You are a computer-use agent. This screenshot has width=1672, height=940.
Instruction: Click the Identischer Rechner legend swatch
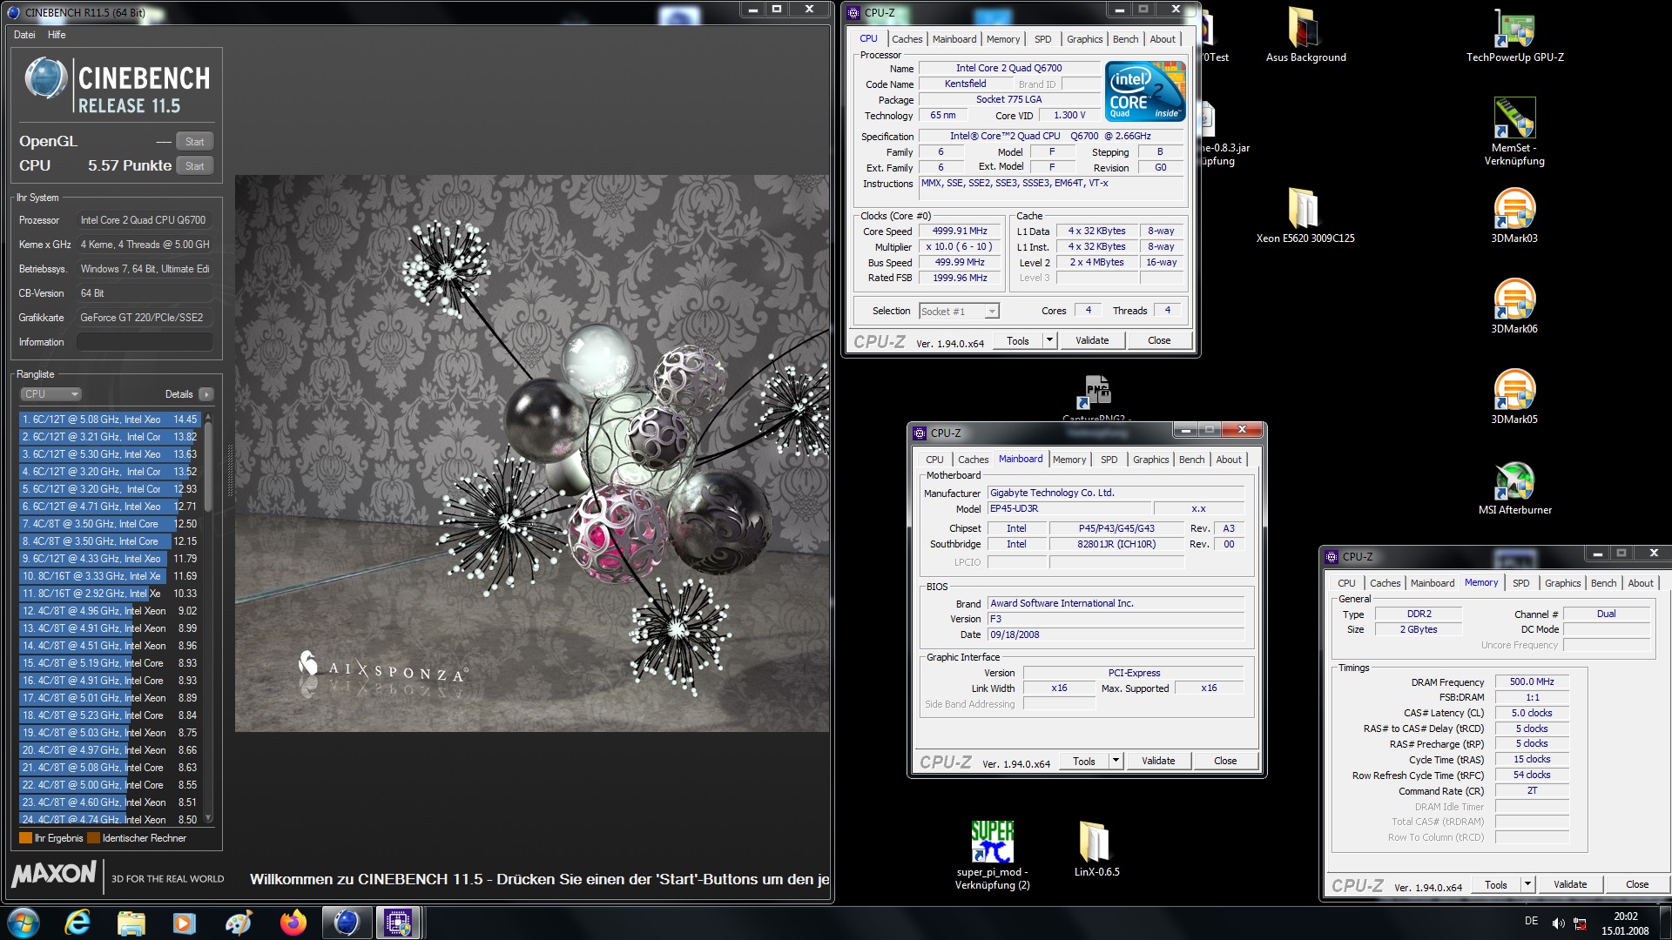tap(93, 838)
